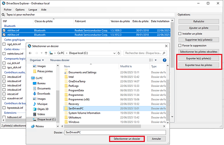Viewport: 224px width, 145px height.
Task: Enable the Installer un pilote checkbox
Action: 180,34
